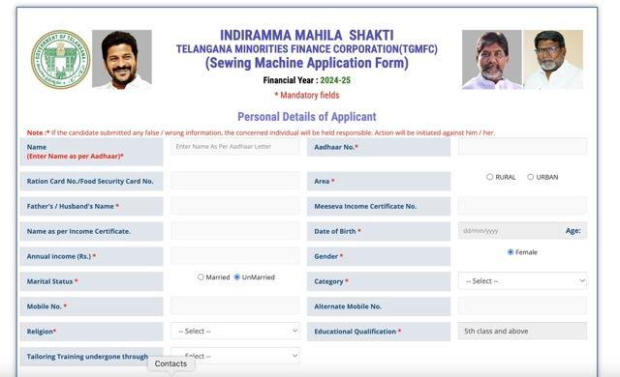Click the Father's / Husband's Name field
This screenshot has width=620, height=377.
234,206
